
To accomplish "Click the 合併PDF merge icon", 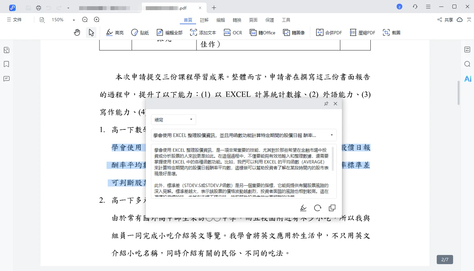I will [329, 32].
